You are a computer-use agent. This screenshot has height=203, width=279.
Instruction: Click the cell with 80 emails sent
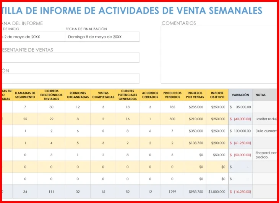click(52, 107)
